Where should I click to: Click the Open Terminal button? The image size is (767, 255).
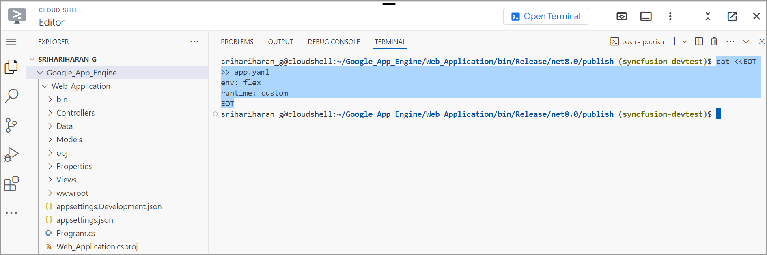pos(546,16)
